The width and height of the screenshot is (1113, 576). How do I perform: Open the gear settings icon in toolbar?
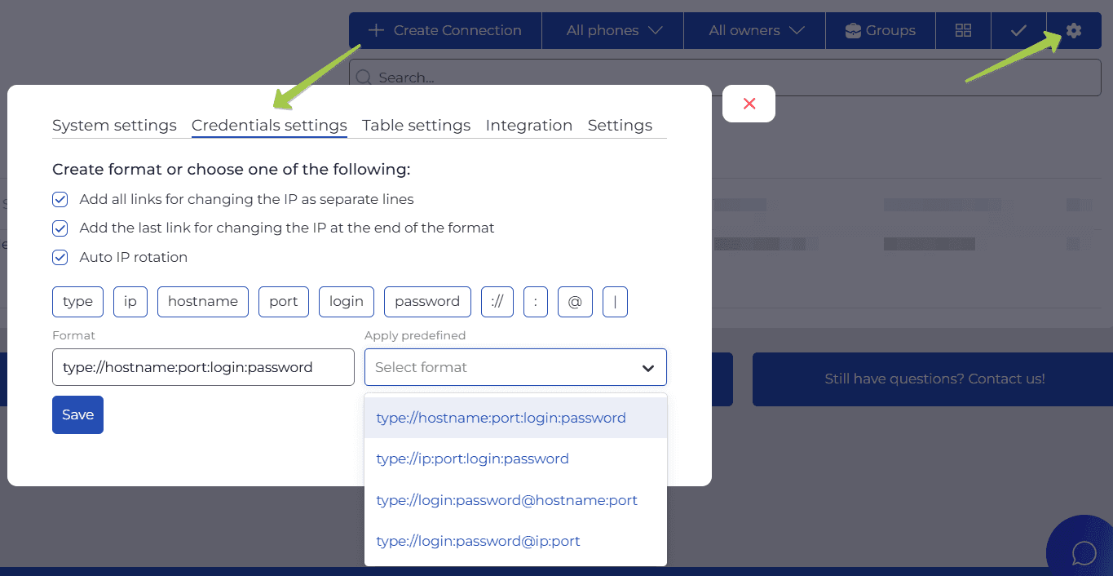pos(1073,31)
